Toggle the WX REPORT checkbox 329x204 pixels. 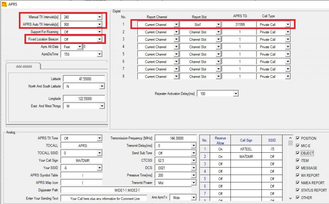(298, 175)
